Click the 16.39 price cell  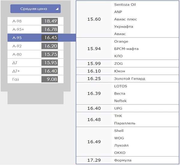94,94
